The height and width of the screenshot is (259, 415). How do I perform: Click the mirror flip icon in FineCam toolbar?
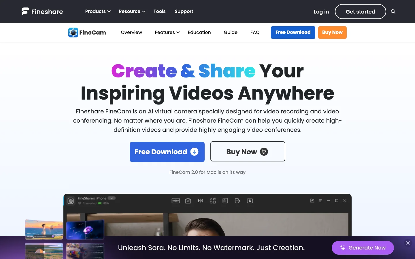tap(200, 201)
